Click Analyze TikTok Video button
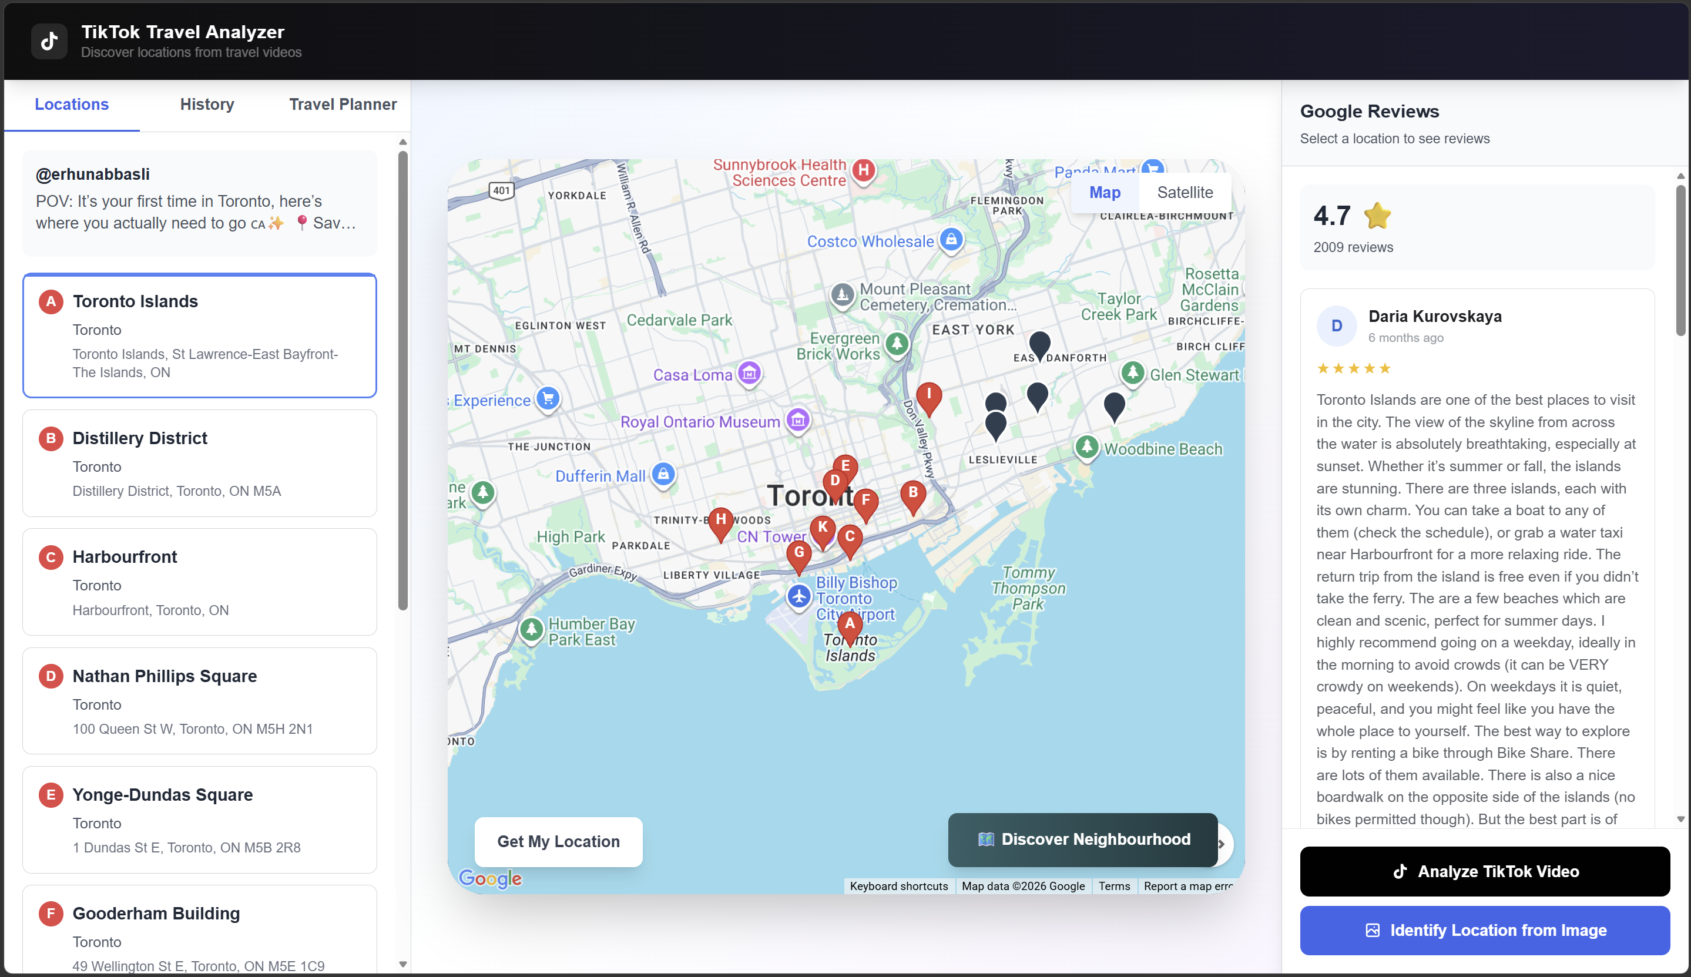Screen dimensions: 1691x977 point(1484,871)
